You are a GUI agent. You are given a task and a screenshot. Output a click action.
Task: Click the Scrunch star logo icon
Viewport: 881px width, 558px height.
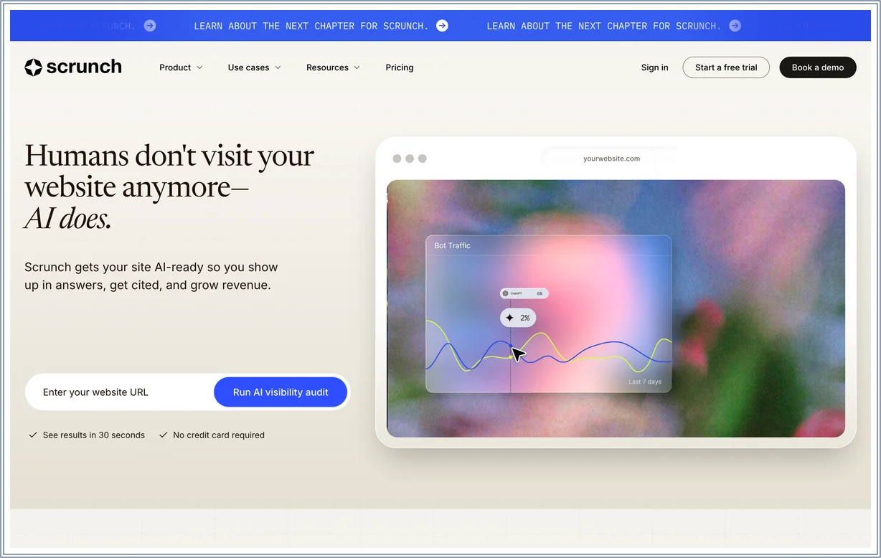[x=33, y=67]
